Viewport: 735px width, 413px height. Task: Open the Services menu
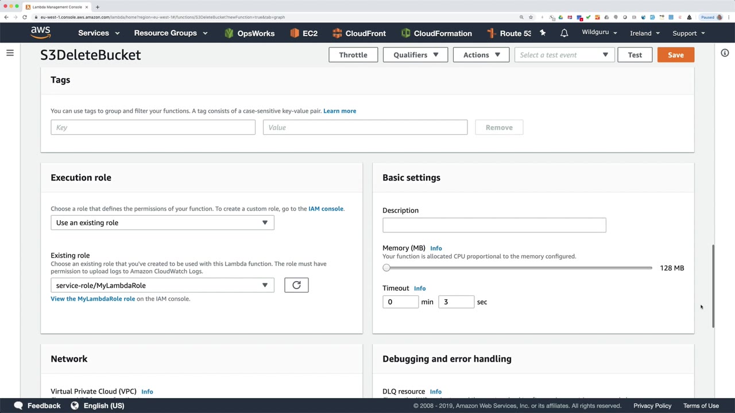click(99, 33)
